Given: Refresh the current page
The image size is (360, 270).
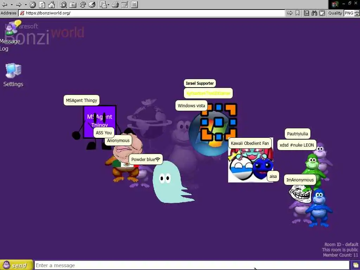Looking at the screenshot, I should point(42,4).
